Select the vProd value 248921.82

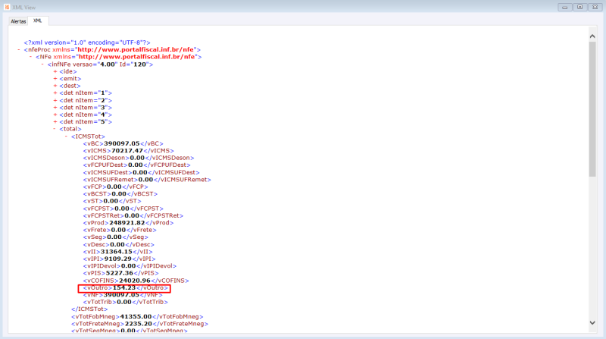click(127, 223)
